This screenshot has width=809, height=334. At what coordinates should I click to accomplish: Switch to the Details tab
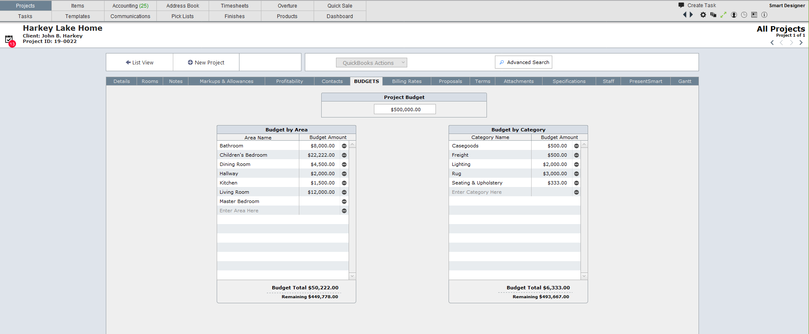coord(121,81)
